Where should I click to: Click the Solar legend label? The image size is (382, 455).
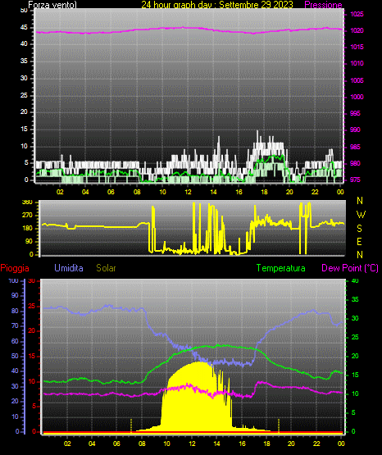(106, 268)
